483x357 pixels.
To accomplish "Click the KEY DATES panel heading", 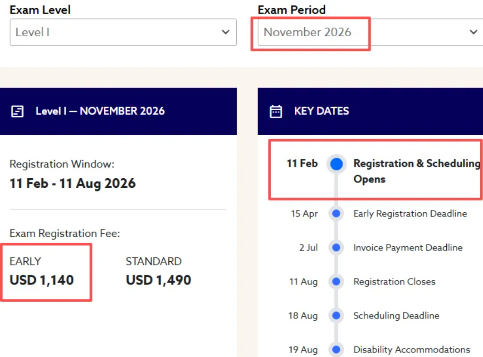I will point(322,111).
